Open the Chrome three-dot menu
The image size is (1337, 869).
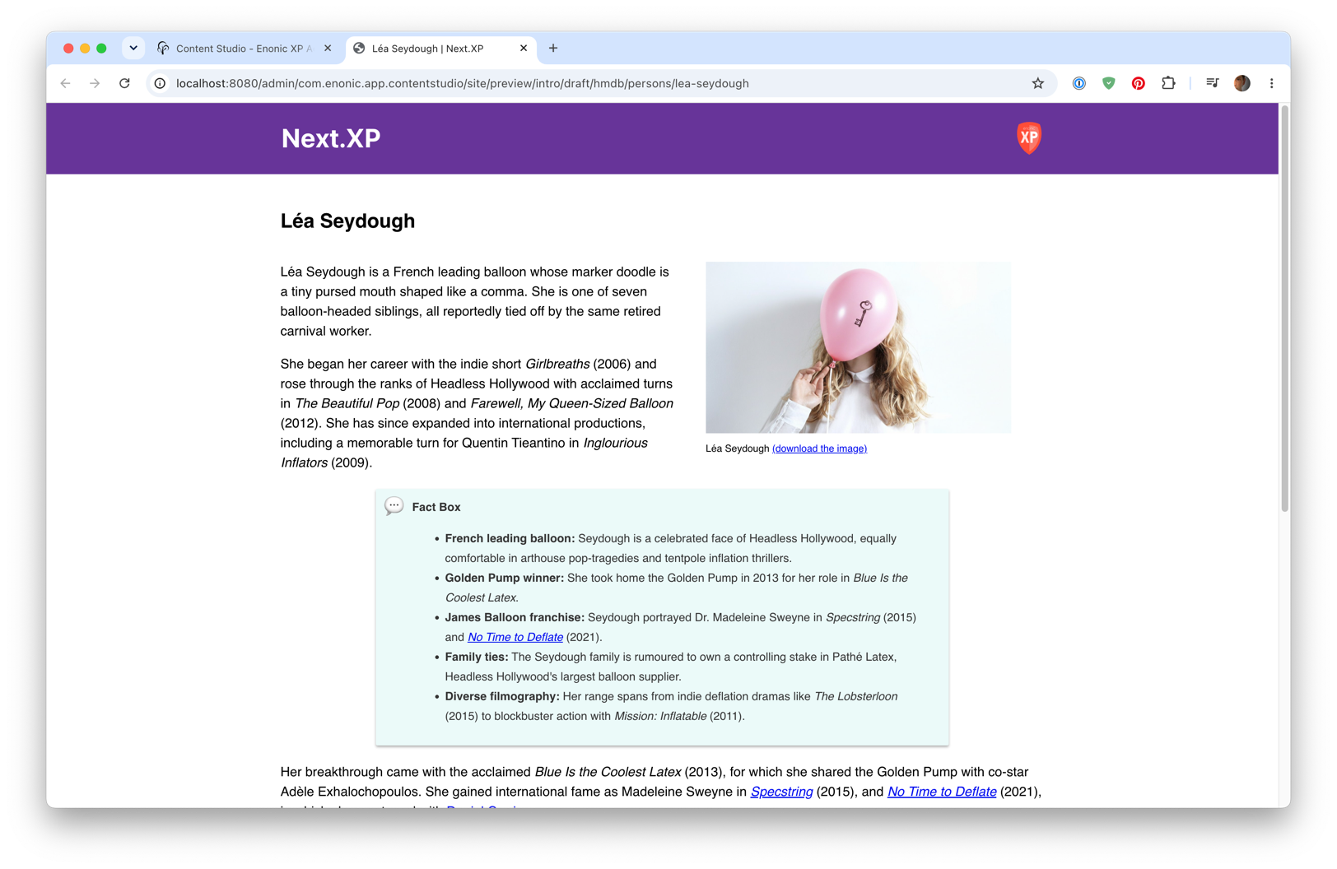[1271, 83]
